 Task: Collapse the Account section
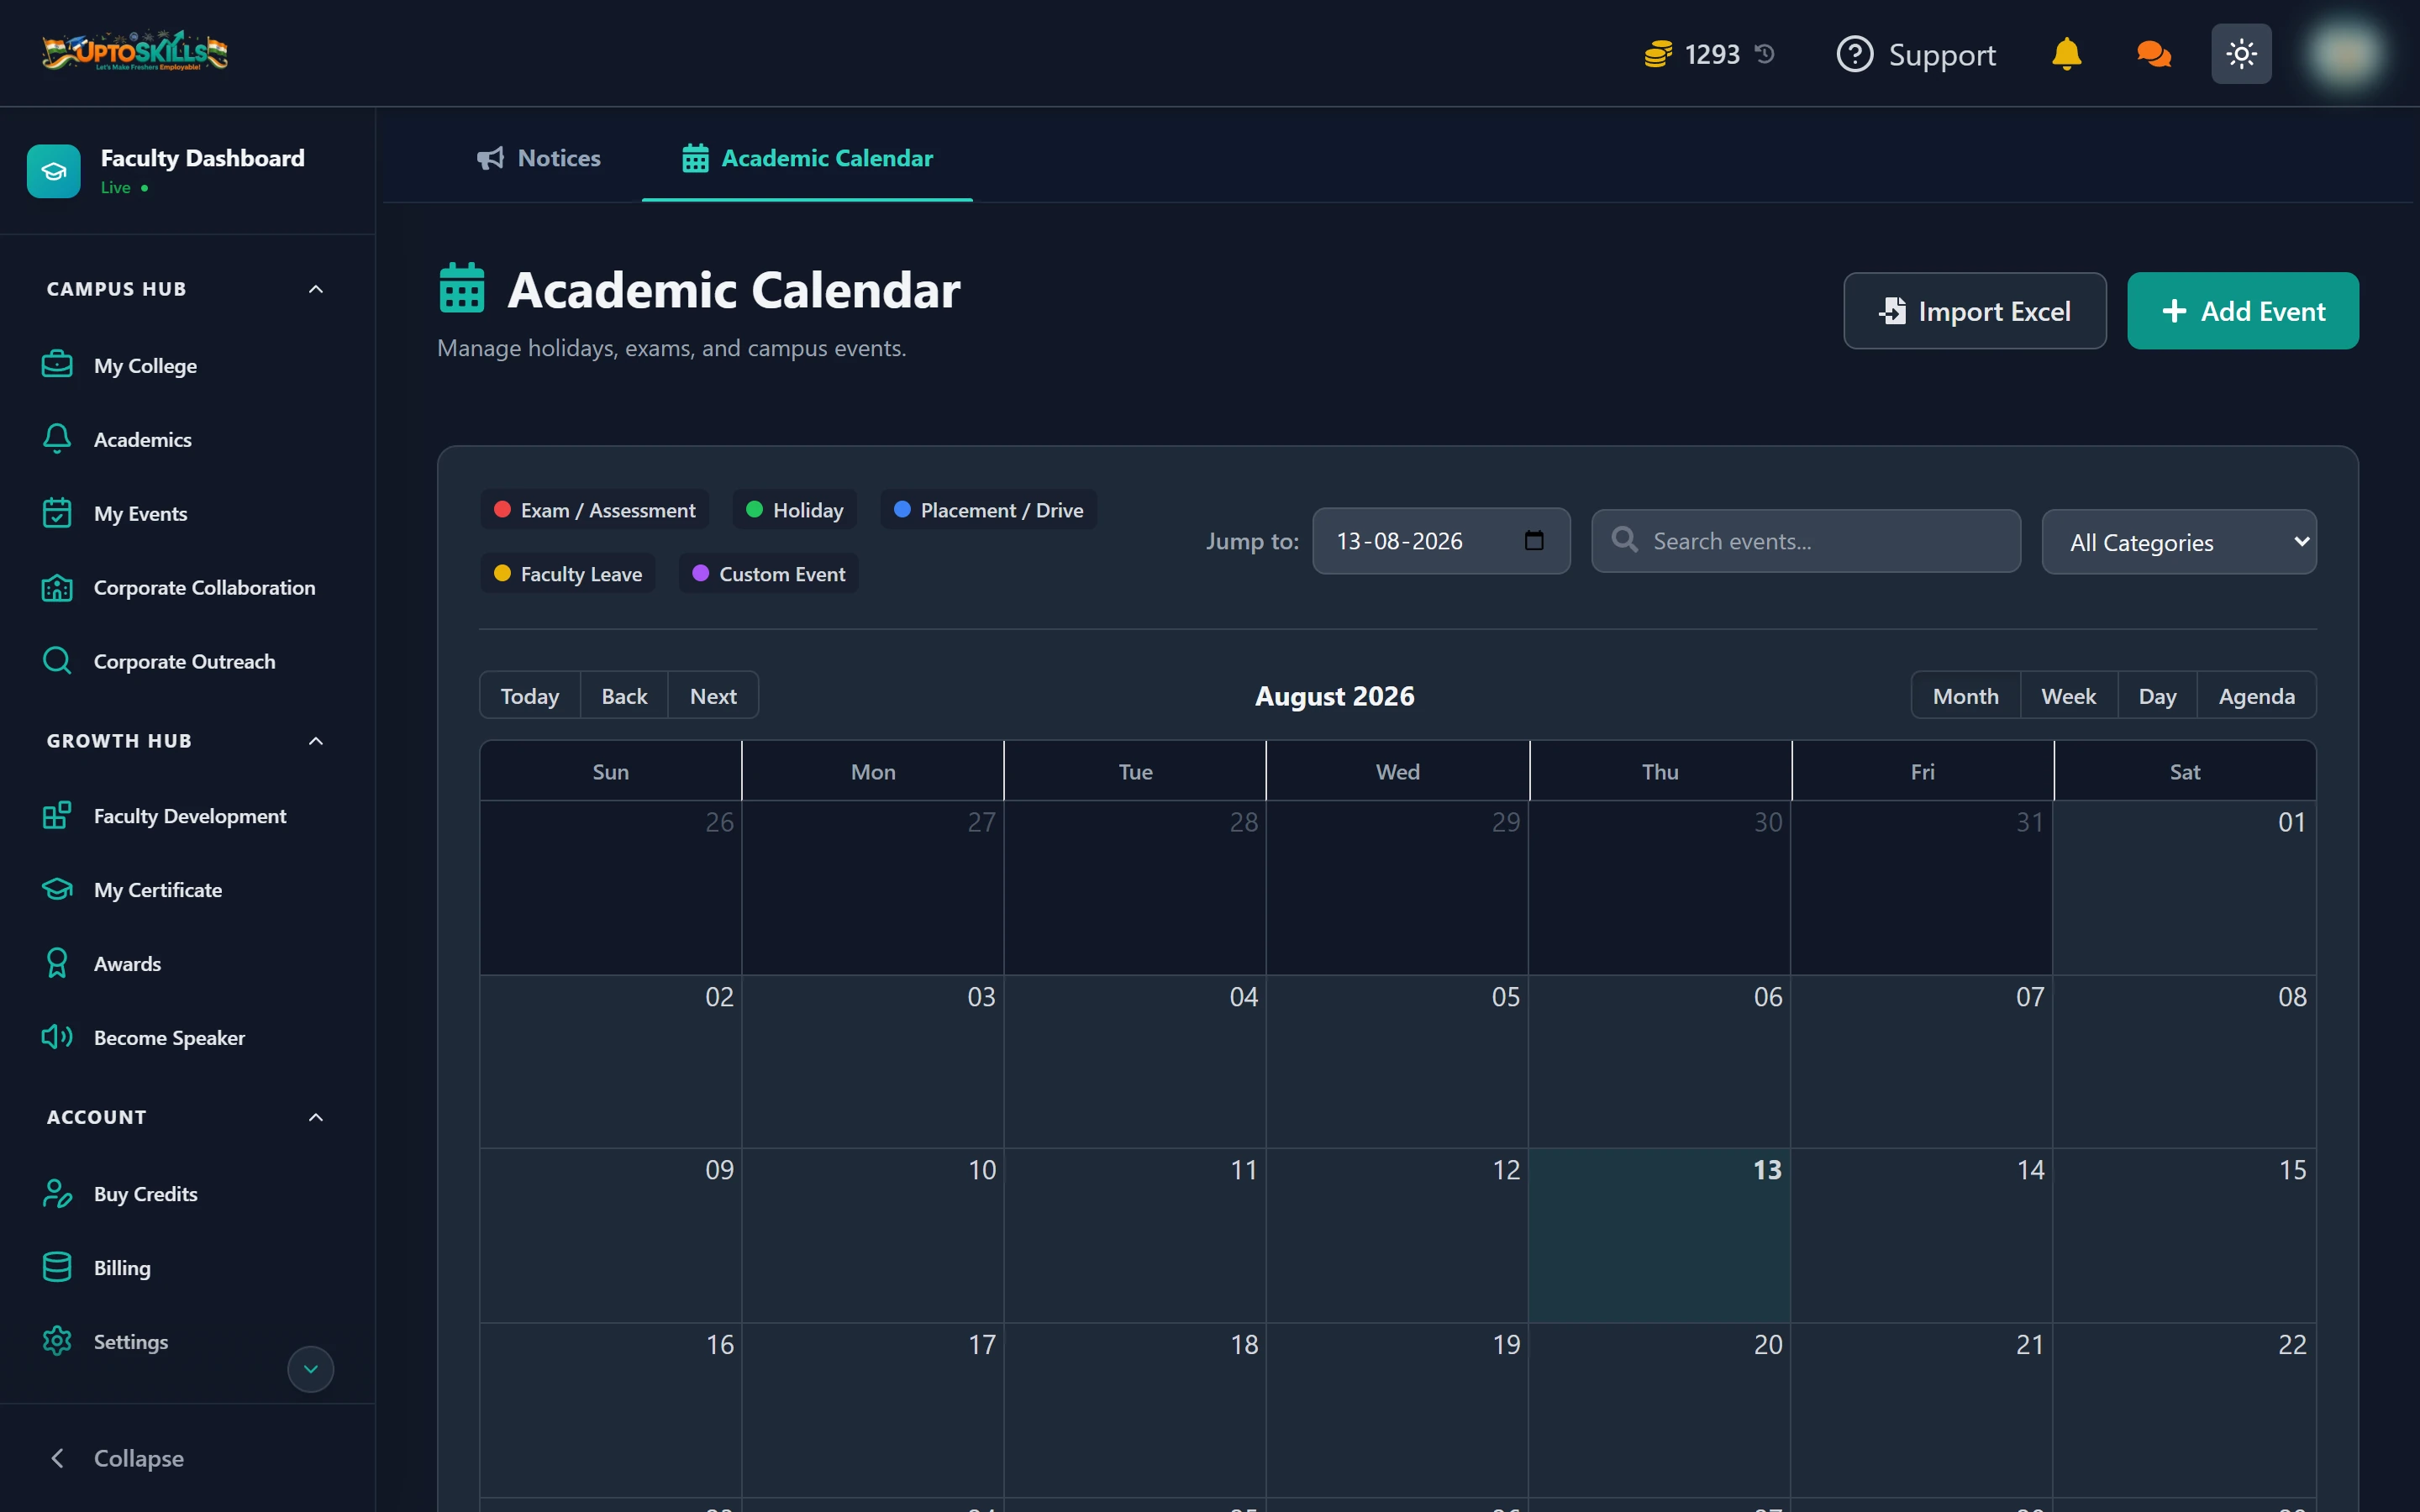(x=316, y=1117)
